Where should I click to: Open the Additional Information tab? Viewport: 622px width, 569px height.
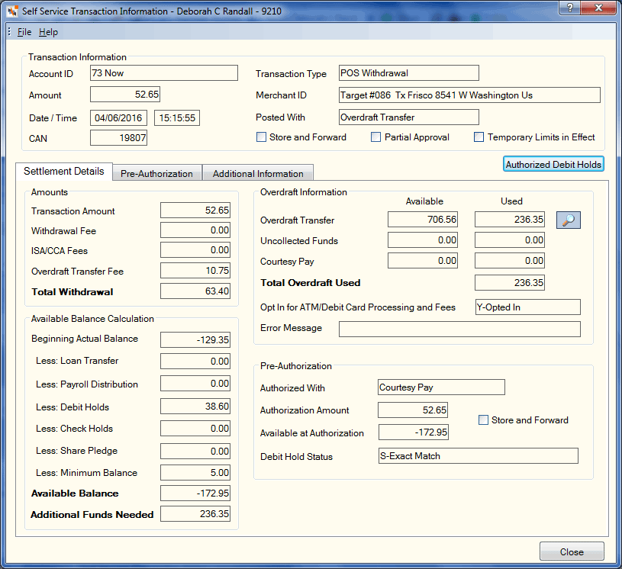[258, 173]
